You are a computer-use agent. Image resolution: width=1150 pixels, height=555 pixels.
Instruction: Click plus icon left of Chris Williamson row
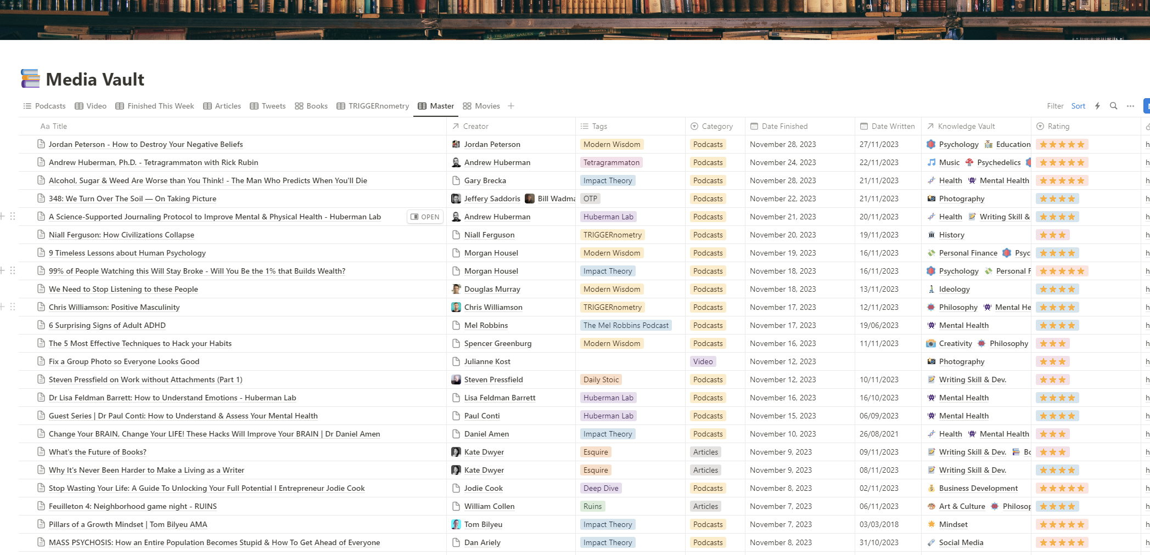pyautogui.click(x=2, y=307)
